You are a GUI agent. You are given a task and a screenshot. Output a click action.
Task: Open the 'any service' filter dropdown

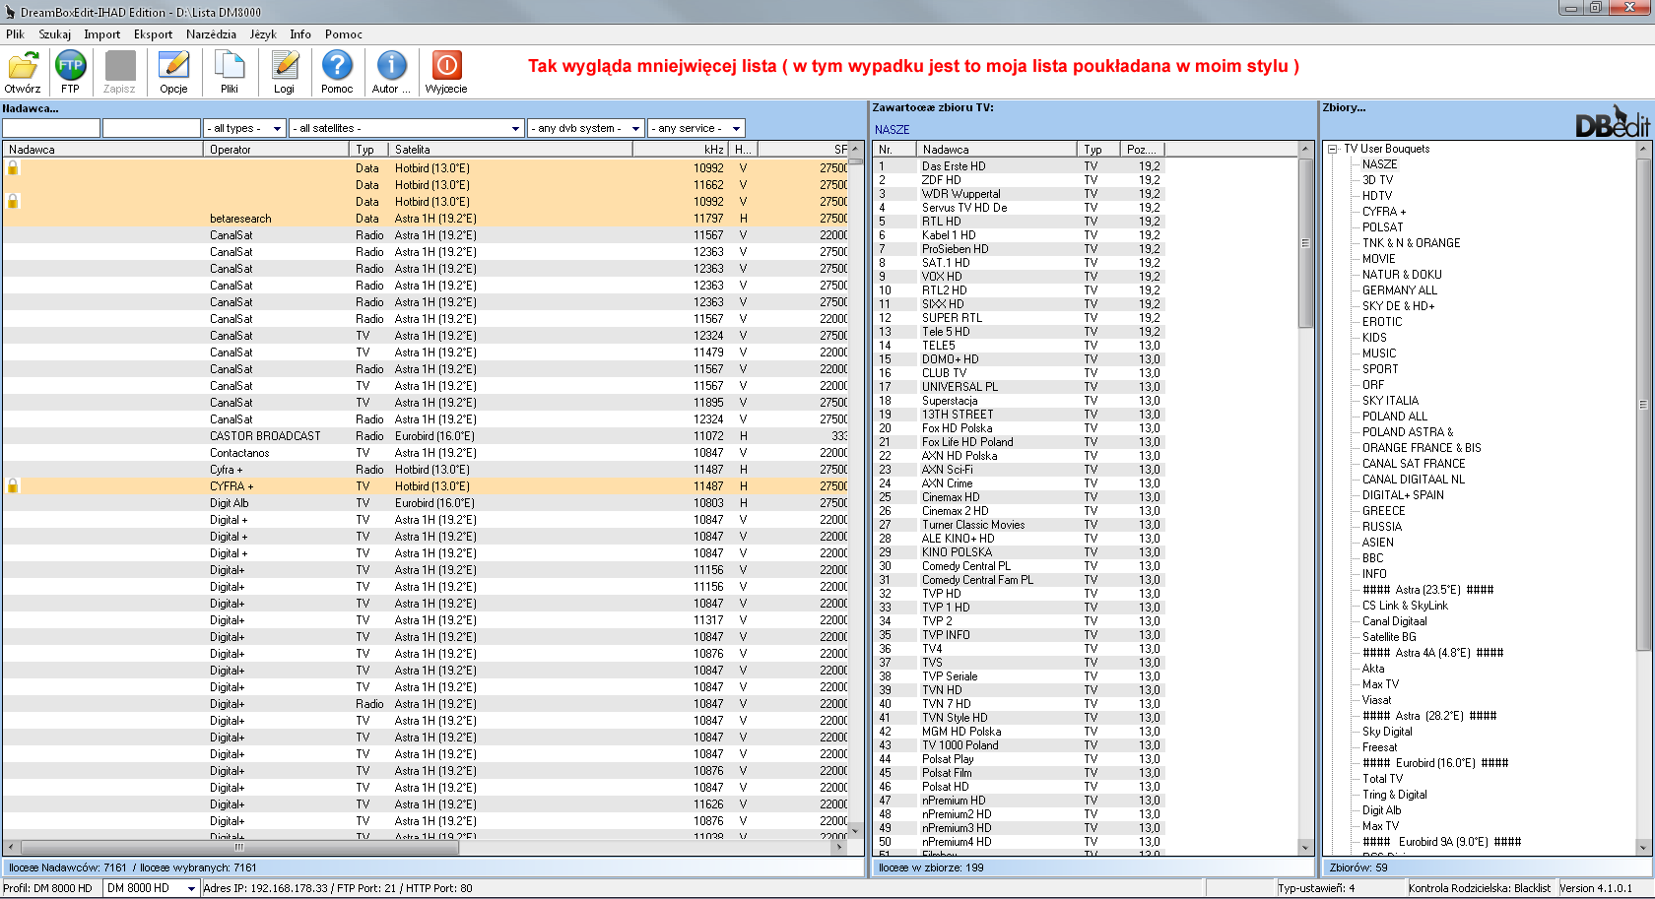[696, 128]
